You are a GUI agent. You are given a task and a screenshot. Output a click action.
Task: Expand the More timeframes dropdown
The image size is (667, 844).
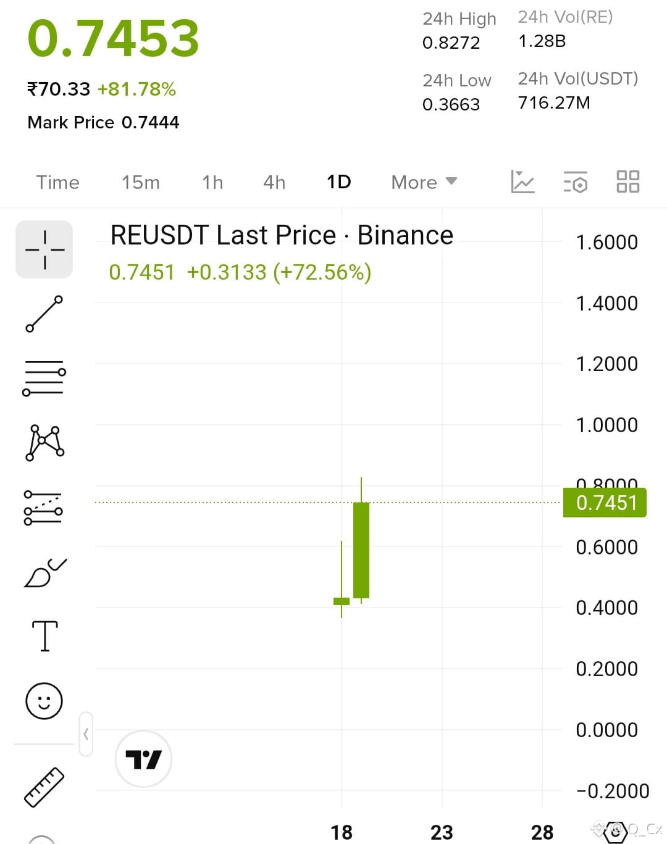pos(424,182)
